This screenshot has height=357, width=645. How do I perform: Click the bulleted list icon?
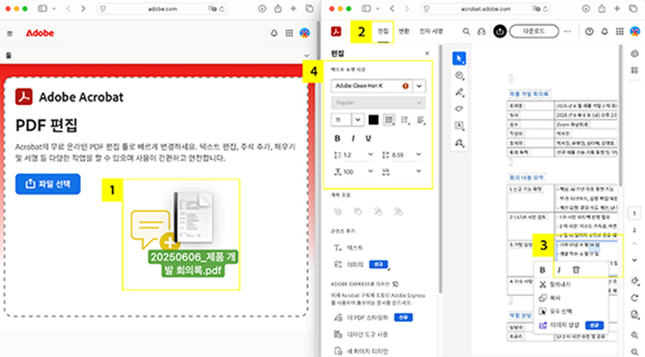389,120
